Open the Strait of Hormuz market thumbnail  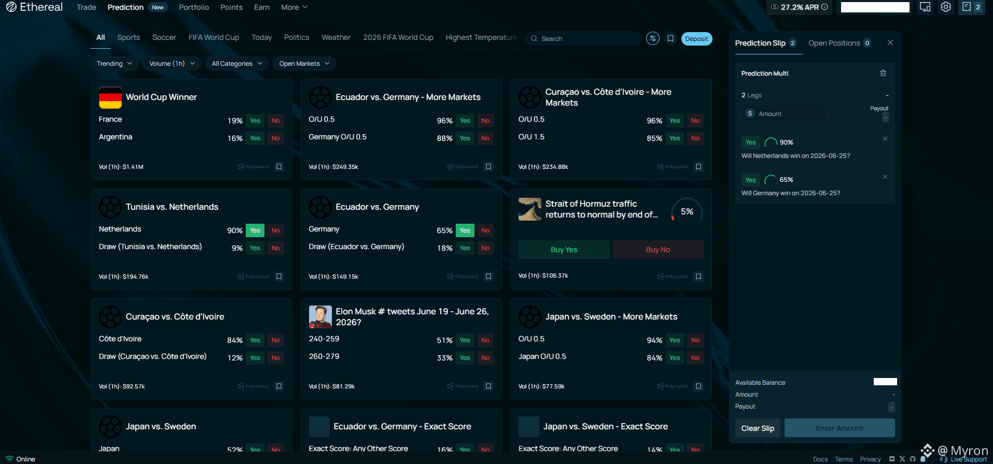530,209
